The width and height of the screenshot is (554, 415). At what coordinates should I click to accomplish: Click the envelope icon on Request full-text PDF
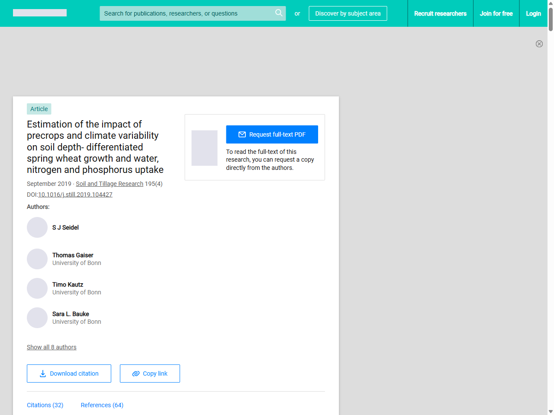point(242,134)
